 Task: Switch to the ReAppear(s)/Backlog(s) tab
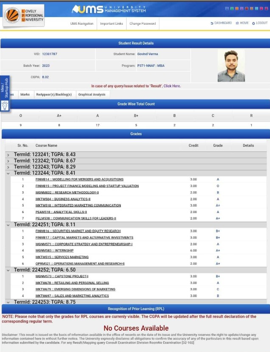click(54, 95)
